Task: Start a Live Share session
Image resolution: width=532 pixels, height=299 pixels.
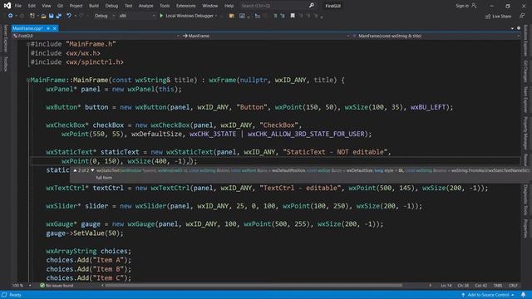Action: click(499, 16)
